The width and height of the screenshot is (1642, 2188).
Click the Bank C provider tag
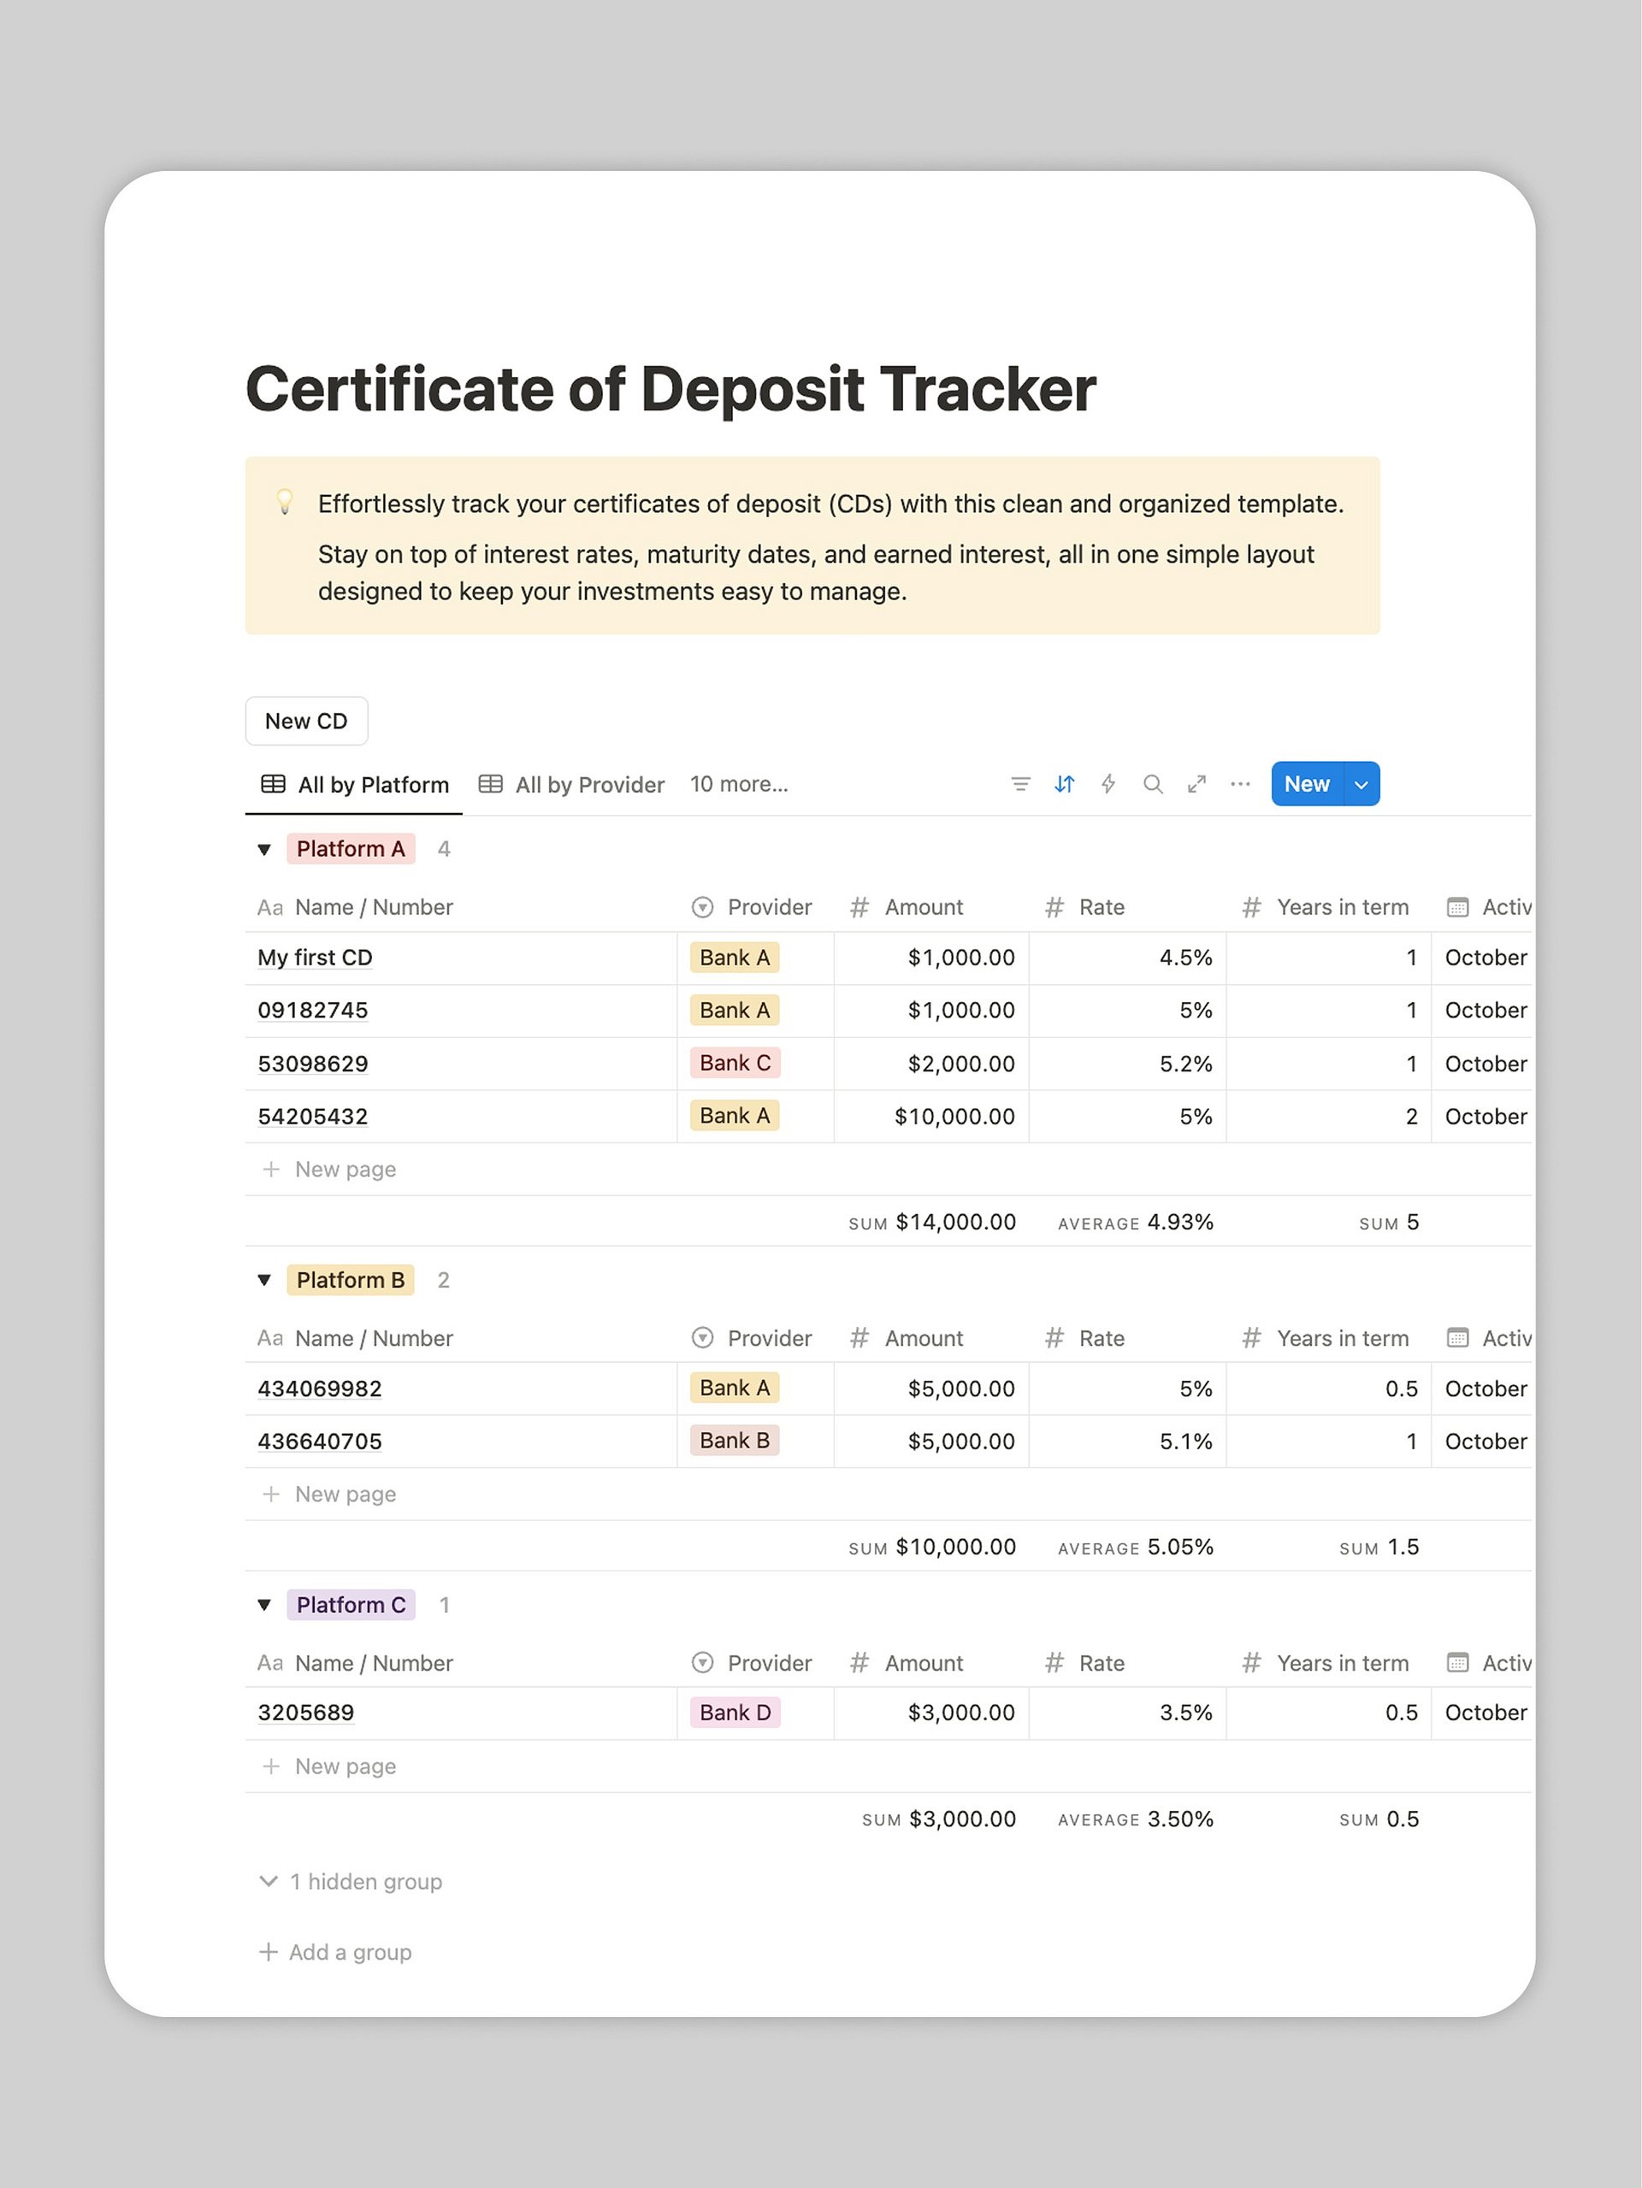coord(735,1064)
